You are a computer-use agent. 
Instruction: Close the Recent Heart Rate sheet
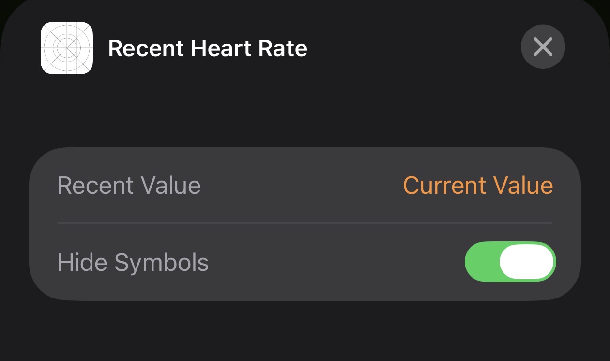[543, 47]
